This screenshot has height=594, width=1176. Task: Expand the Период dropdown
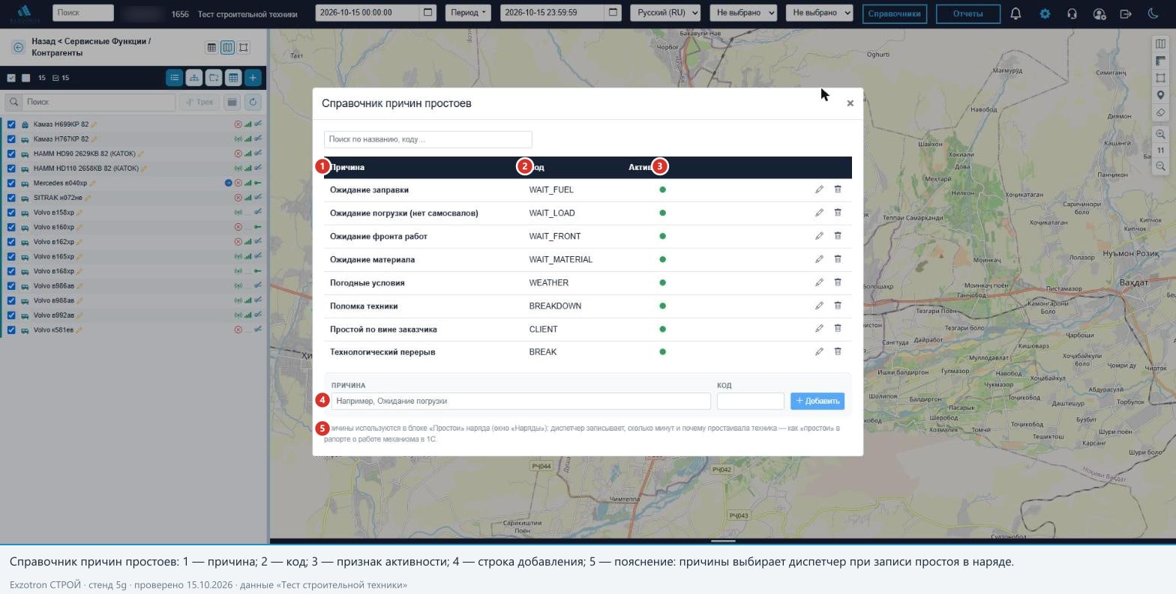467,13
